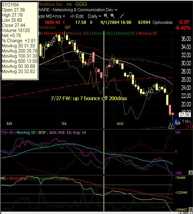Click the 26.00 price scale label
Viewport: 193px width, 214px height.
tap(186, 80)
